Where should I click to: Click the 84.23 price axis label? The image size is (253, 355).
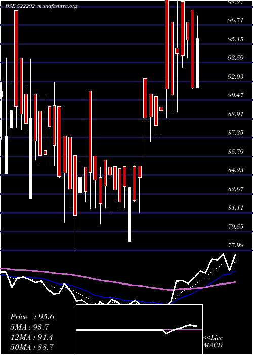236,170
